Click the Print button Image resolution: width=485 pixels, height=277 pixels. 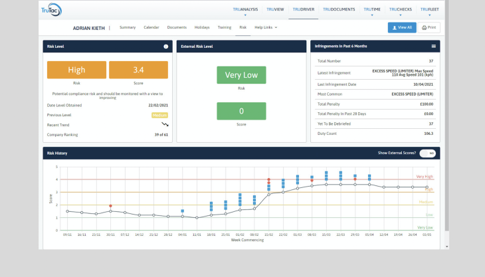429,27
